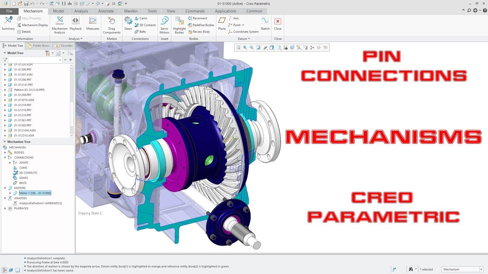The height and width of the screenshot is (274, 488).
Task: Expand the JOINTS node in Mechanism Tree
Action: (10, 162)
